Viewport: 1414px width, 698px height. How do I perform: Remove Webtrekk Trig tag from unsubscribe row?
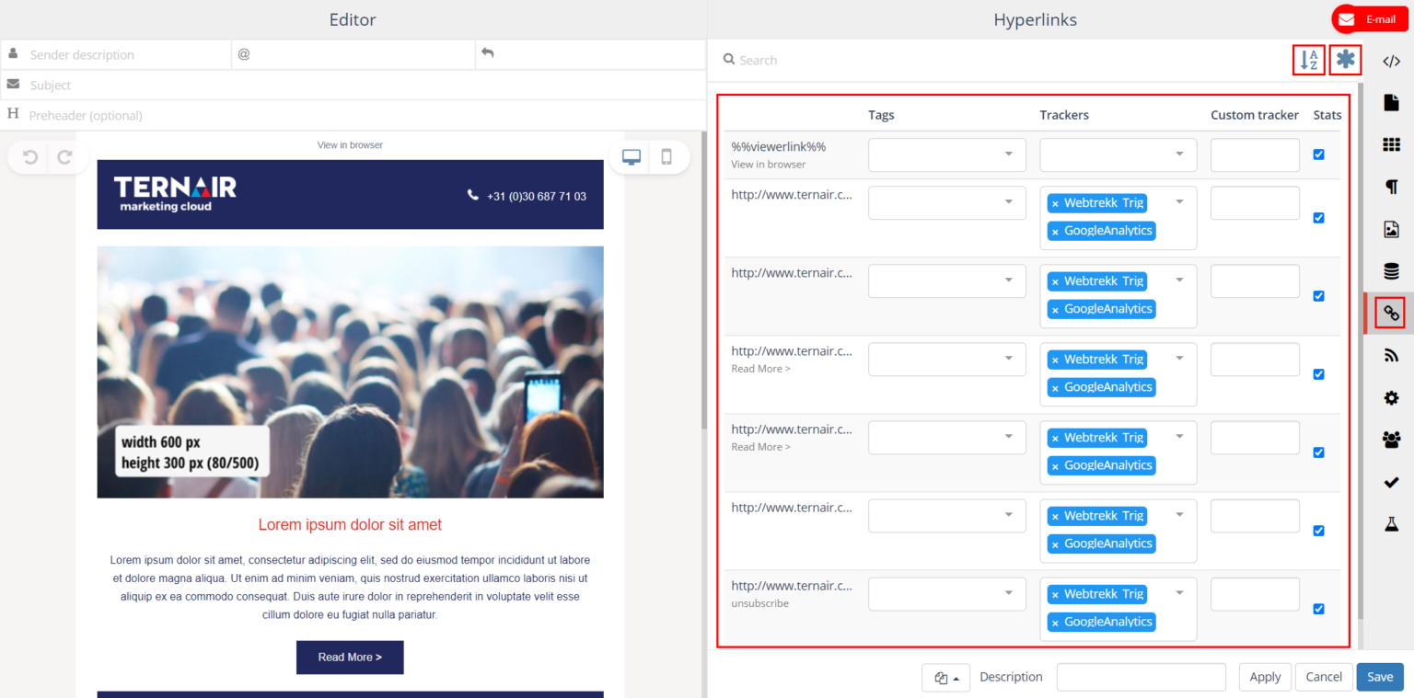(x=1055, y=595)
